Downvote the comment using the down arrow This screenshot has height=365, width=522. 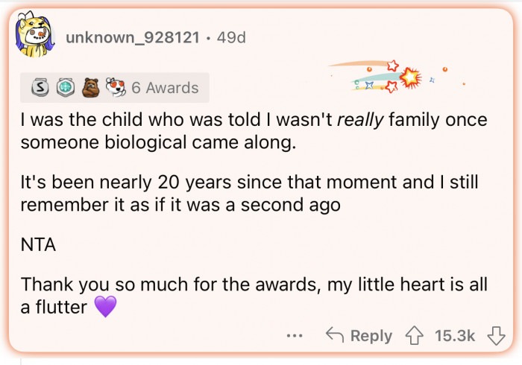click(496, 336)
